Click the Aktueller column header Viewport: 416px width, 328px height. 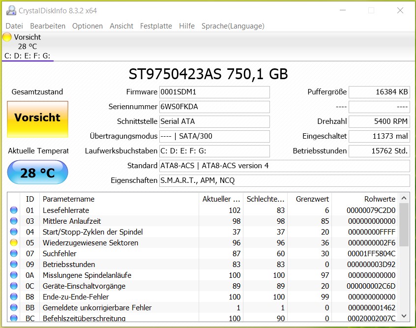pyautogui.click(x=221, y=199)
